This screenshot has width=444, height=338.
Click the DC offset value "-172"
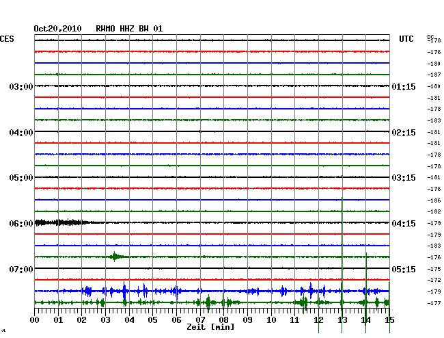[434, 280]
